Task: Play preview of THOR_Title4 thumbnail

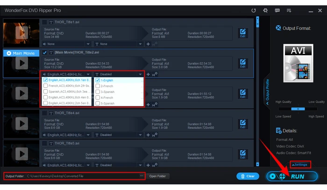Action: click(21, 124)
